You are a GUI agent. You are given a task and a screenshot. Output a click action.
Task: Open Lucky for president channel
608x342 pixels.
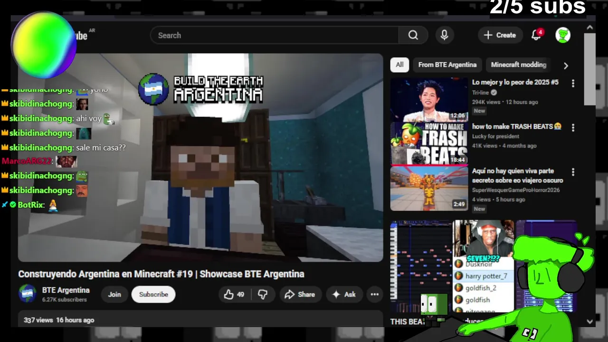tap(495, 136)
